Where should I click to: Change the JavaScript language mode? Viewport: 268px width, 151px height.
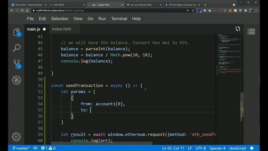click(237, 148)
